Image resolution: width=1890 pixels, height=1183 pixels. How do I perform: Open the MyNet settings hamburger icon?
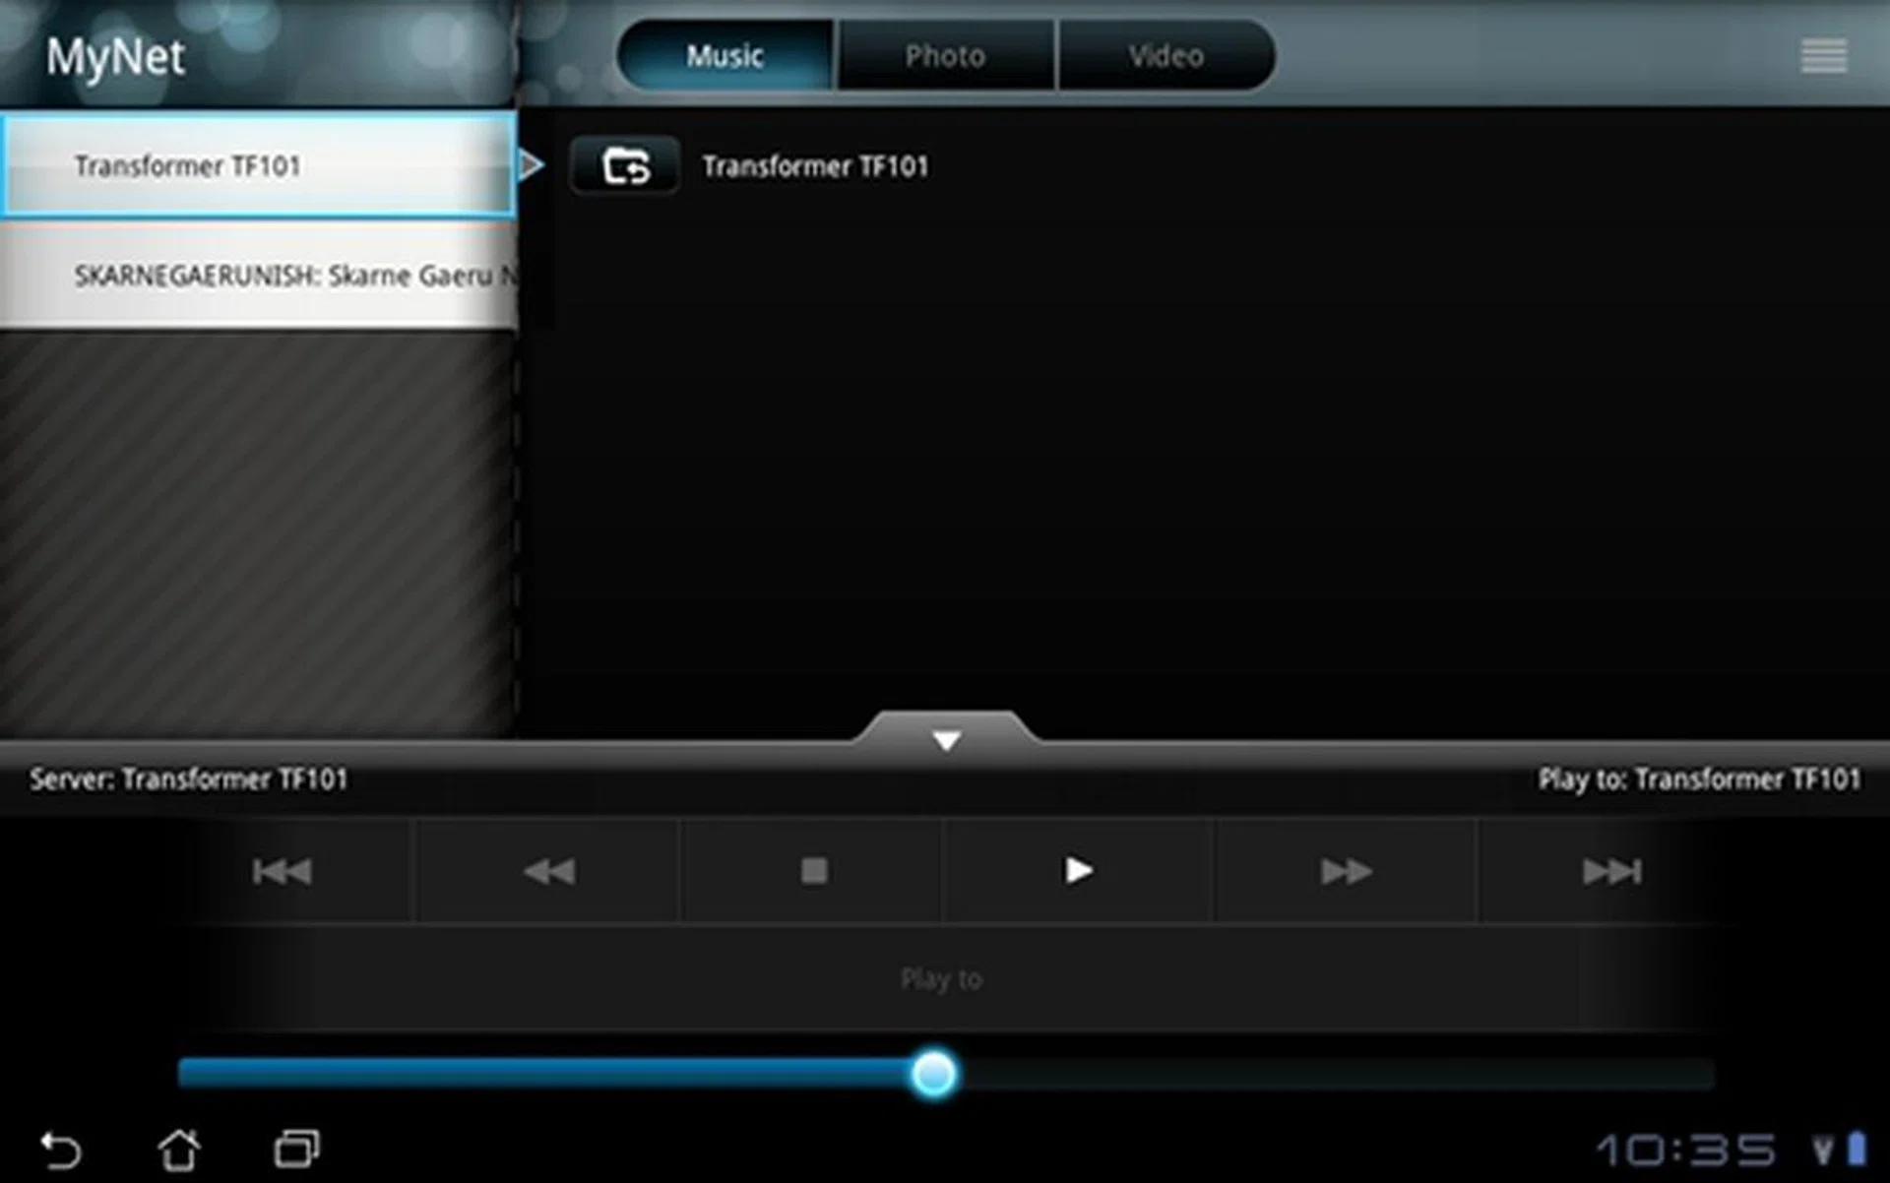point(1823,55)
